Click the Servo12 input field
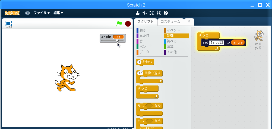Screen dimensions: 272x129 click(x=217, y=43)
